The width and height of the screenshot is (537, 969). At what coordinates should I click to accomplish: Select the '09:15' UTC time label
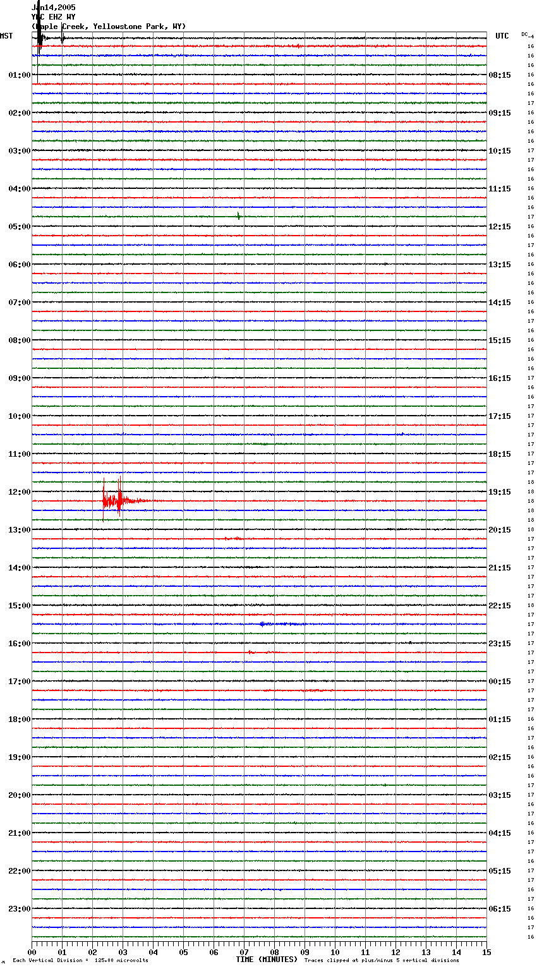(x=500, y=113)
